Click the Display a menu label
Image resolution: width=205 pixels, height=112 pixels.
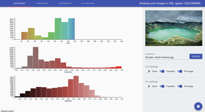coord(7,111)
